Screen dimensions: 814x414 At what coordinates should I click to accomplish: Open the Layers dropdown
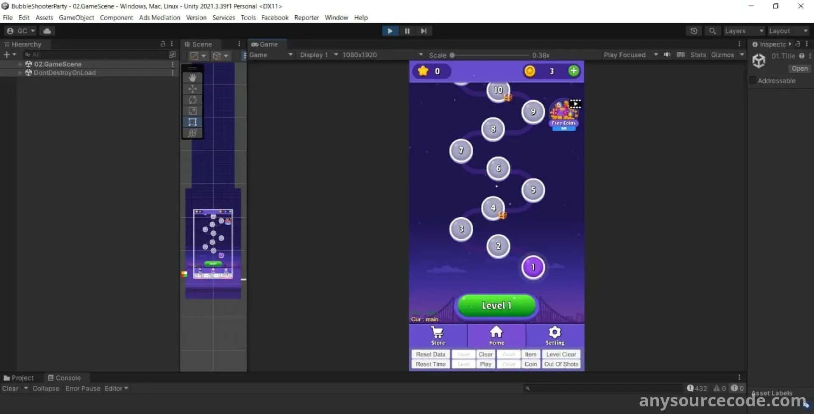pos(744,31)
